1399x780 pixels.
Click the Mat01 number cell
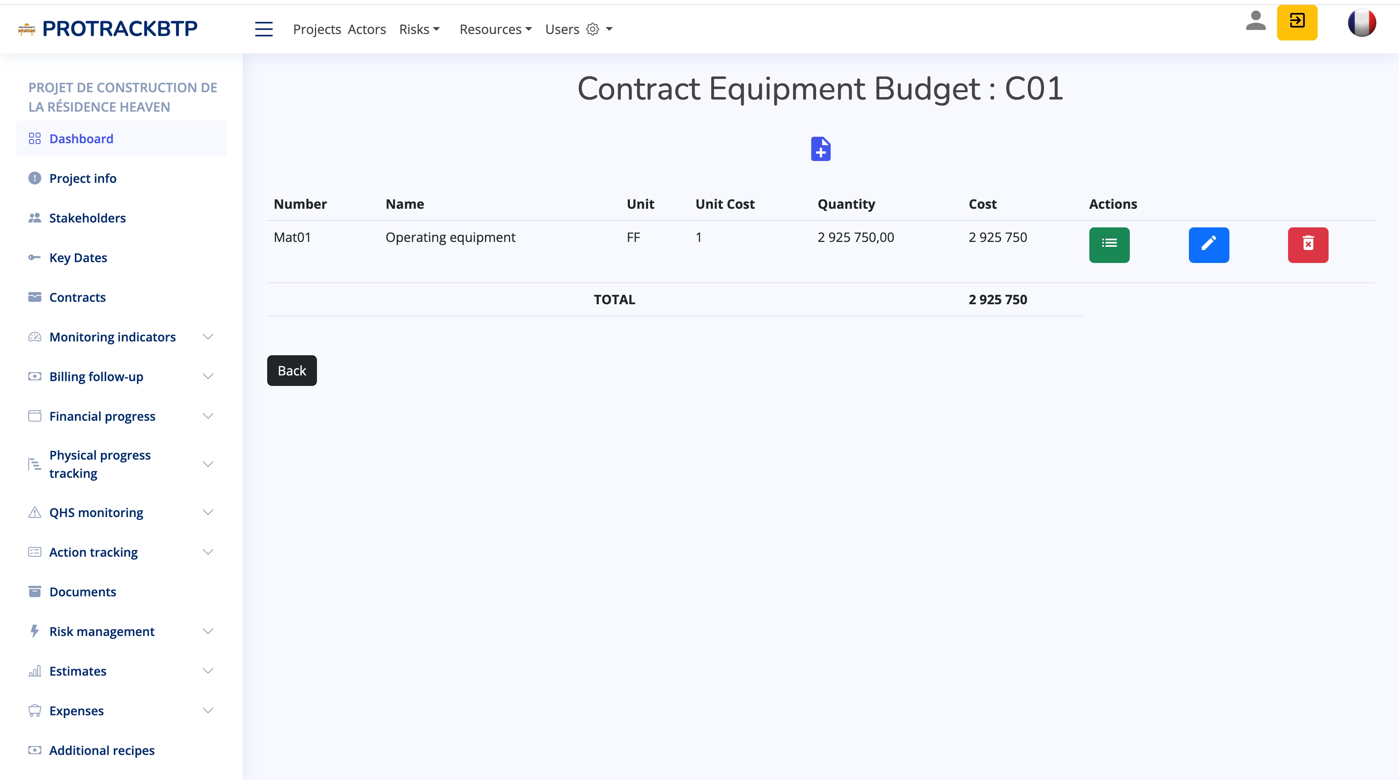[292, 237]
